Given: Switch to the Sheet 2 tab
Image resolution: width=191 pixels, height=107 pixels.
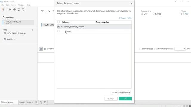Looking at the screenshot, I should 30,102.
